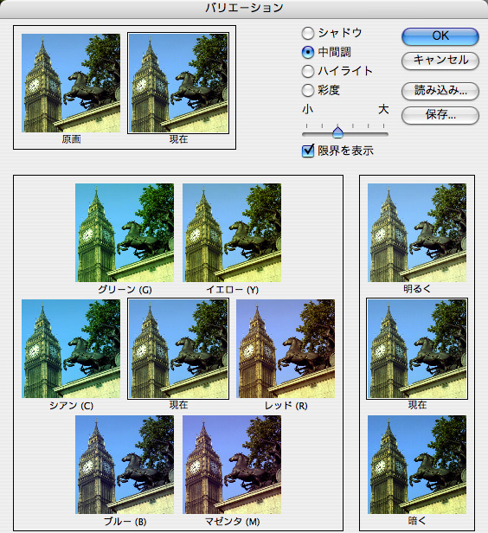Click the キャンセル button
The image size is (488, 533).
coord(440,61)
